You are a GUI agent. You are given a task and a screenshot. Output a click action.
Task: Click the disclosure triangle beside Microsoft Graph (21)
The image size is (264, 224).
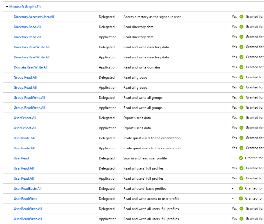[7, 6]
